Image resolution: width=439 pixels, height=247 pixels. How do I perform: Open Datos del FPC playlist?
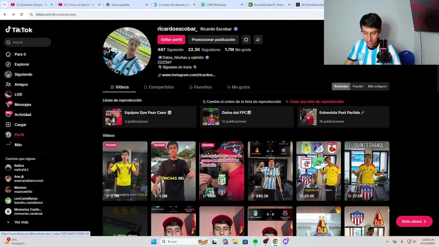click(x=247, y=117)
